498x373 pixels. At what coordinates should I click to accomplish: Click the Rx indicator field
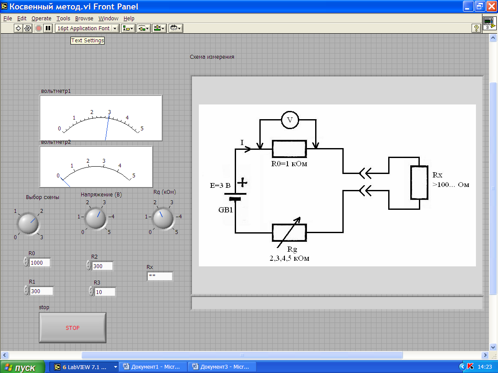[x=160, y=275]
